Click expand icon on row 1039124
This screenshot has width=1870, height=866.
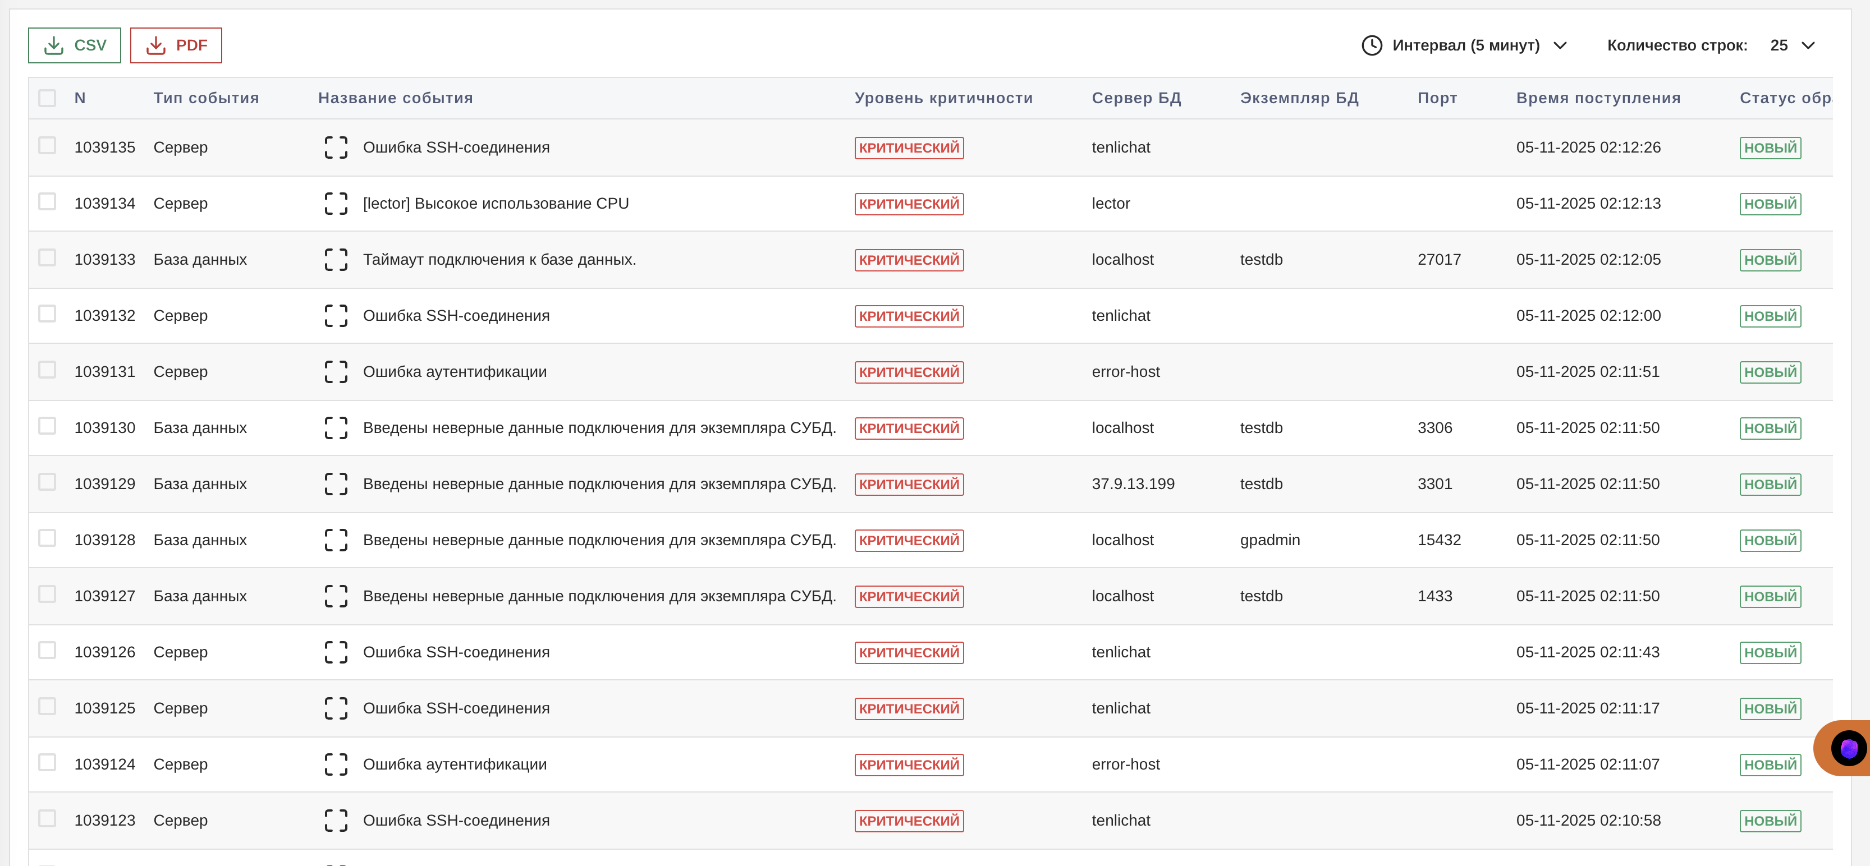click(x=336, y=764)
